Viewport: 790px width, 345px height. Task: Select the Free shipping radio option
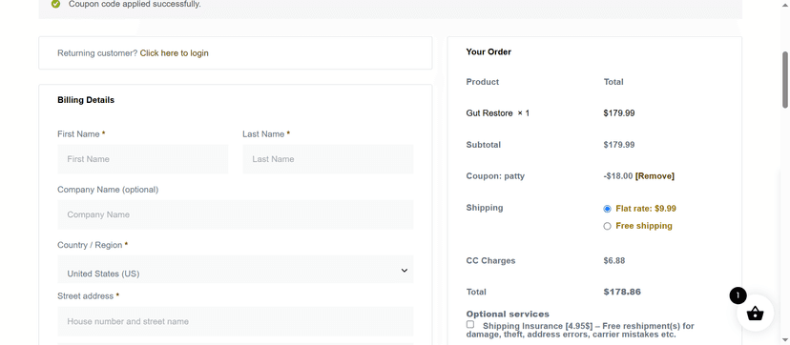click(x=607, y=226)
